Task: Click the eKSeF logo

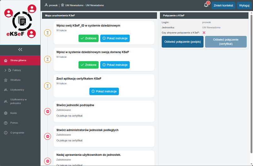Action: [x=20, y=22]
